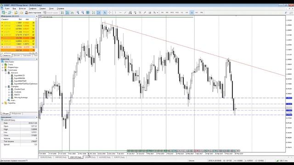Expand the Индикаторы tree node
The image size is (294, 165).
3,67
